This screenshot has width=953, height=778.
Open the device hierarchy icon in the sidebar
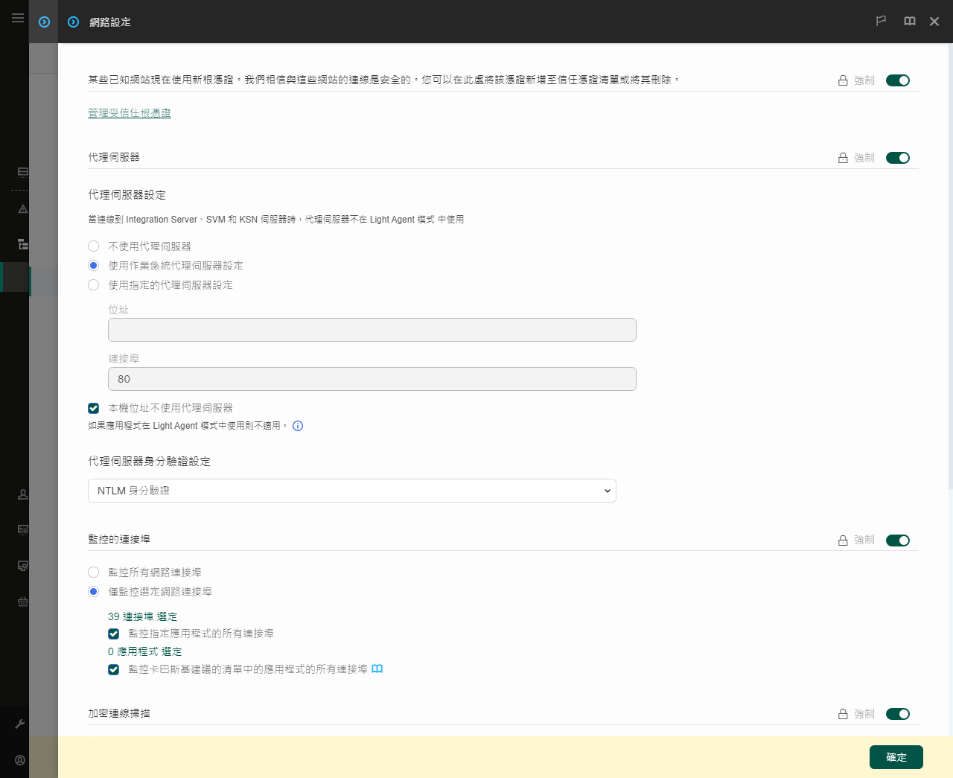(x=22, y=243)
